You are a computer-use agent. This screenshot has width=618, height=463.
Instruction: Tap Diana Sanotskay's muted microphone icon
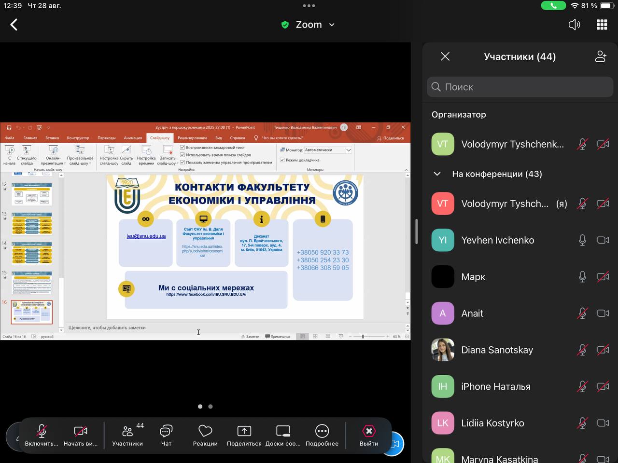[583, 350]
